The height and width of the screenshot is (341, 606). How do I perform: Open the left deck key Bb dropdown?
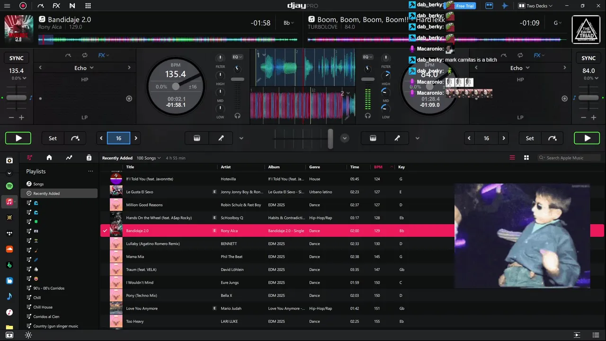pos(288,23)
